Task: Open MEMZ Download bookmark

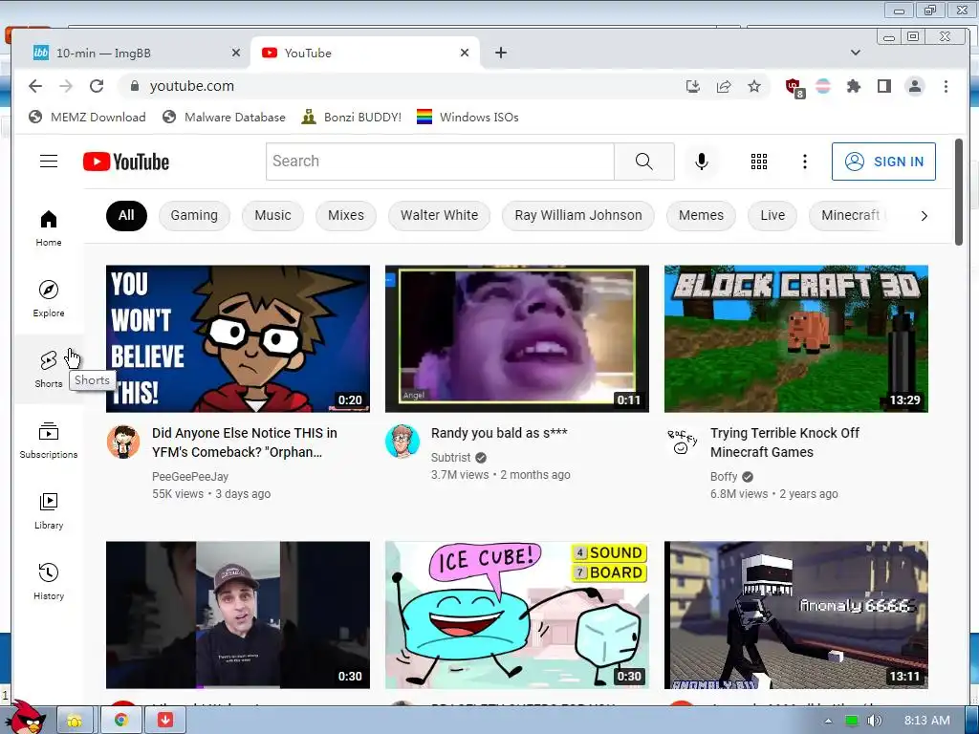Action: (87, 118)
